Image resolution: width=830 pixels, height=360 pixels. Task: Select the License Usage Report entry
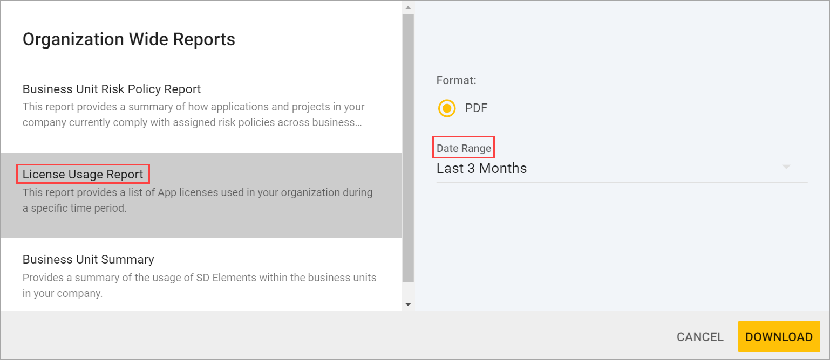point(83,174)
